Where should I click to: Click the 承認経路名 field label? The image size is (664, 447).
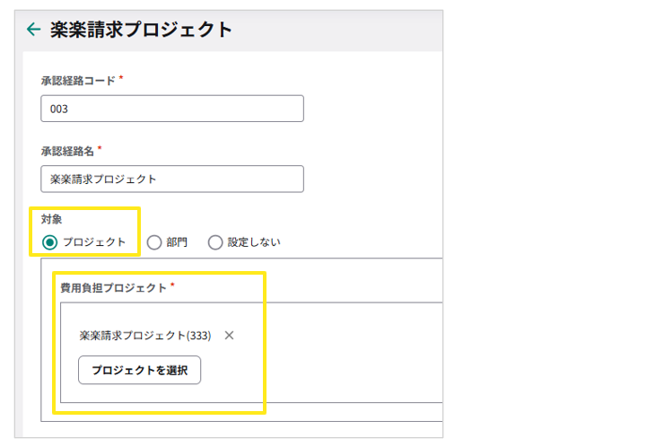[67, 150]
